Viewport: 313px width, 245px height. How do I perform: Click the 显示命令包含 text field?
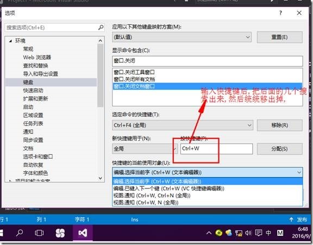[x=208, y=61]
